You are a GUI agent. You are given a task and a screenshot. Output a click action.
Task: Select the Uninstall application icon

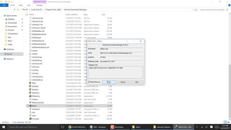[x=30, y=119]
